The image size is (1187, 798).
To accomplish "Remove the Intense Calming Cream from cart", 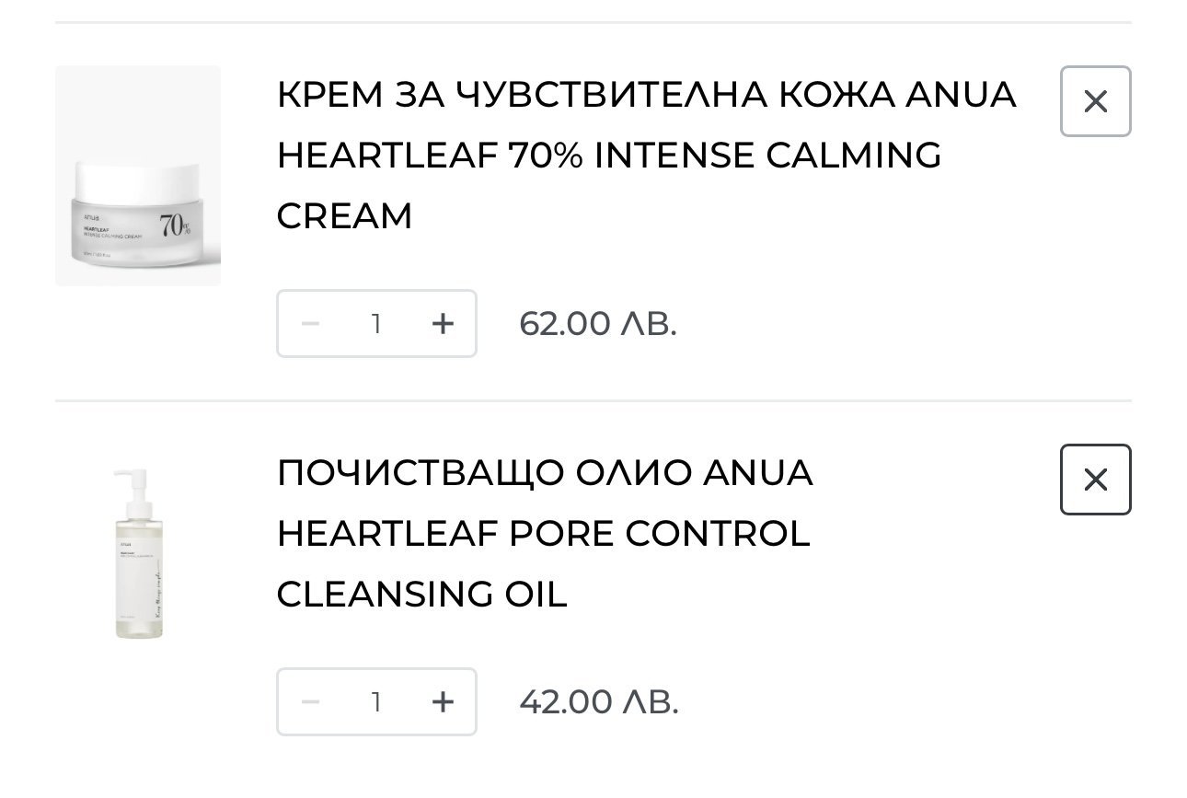I will coord(1095,101).
